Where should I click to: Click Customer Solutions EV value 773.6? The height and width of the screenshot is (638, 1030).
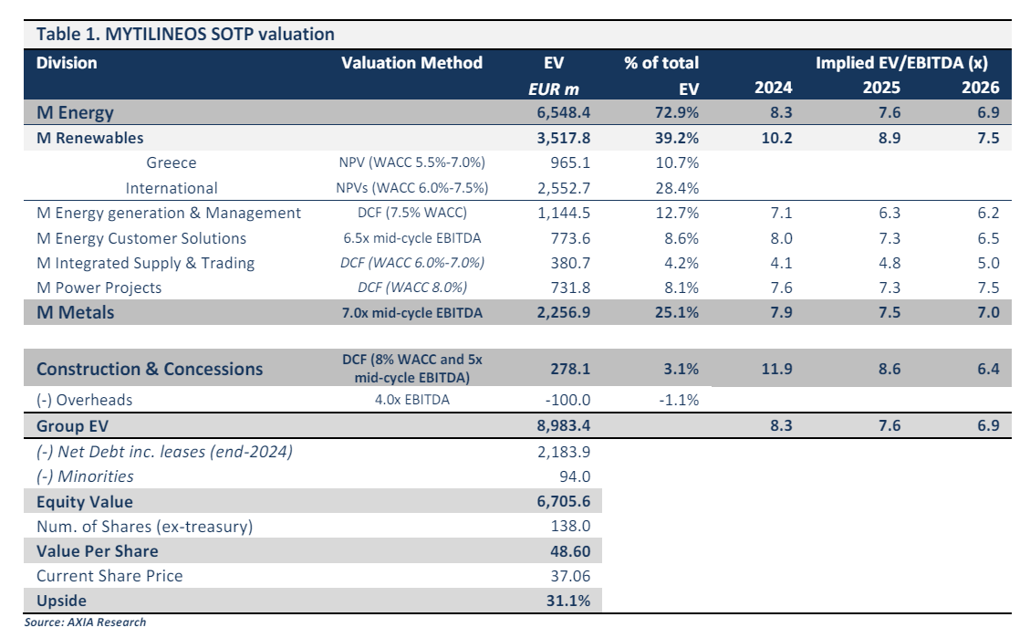tap(570, 238)
